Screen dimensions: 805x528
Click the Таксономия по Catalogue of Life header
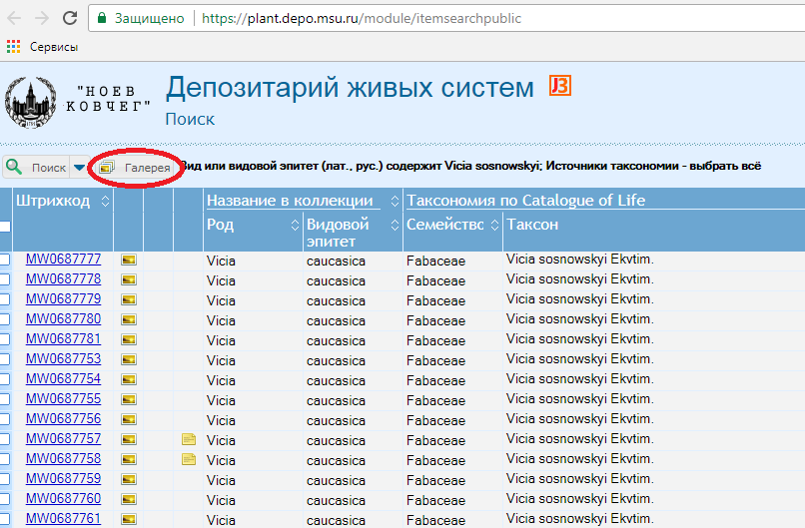[526, 201]
